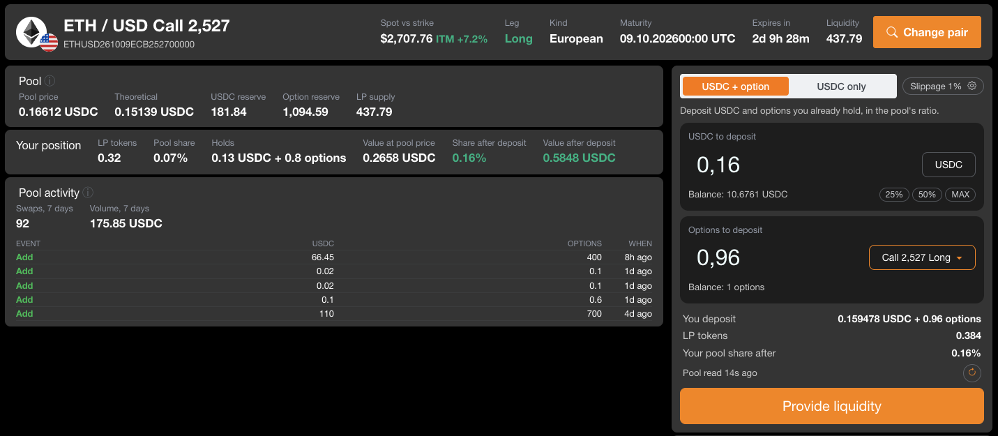Click the Provide liquidity button
This screenshot has width=998, height=436.
(832, 406)
